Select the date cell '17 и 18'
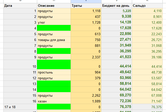 coord(20,107)
